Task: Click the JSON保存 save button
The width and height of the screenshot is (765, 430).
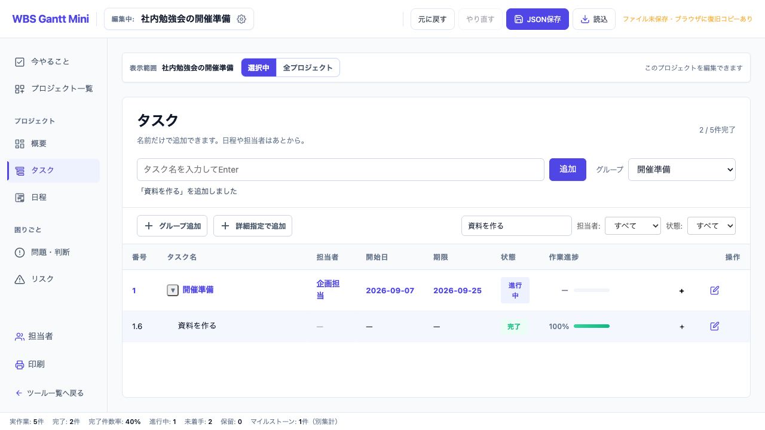Action: (x=537, y=19)
